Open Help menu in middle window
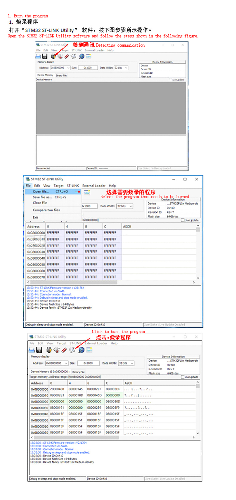236x500 pixels. coord(112,186)
